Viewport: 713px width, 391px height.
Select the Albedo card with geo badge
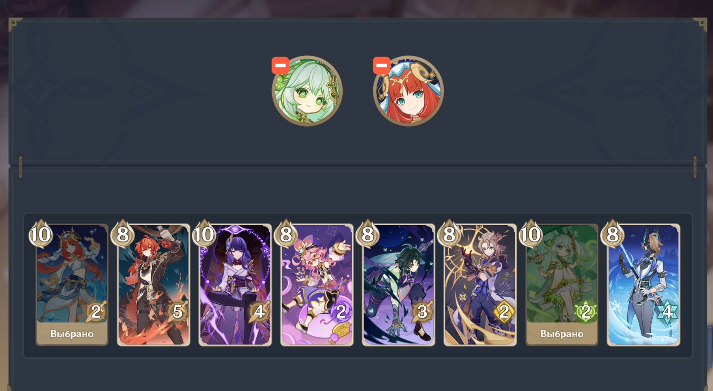tap(480, 285)
